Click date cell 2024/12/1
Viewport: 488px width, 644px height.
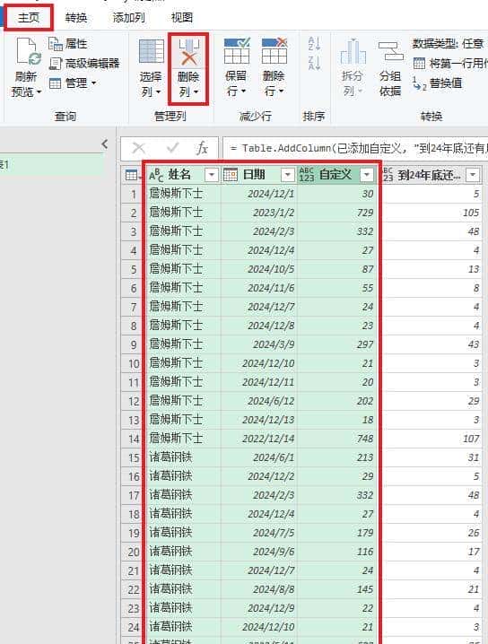(258, 194)
